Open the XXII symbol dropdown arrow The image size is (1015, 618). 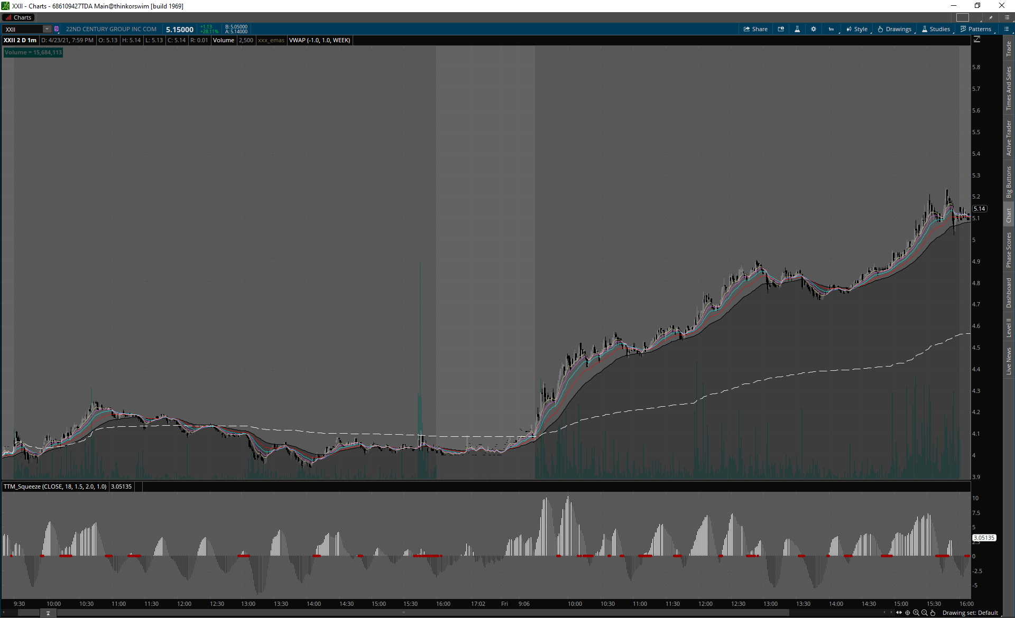pyautogui.click(x=47, y=29)
